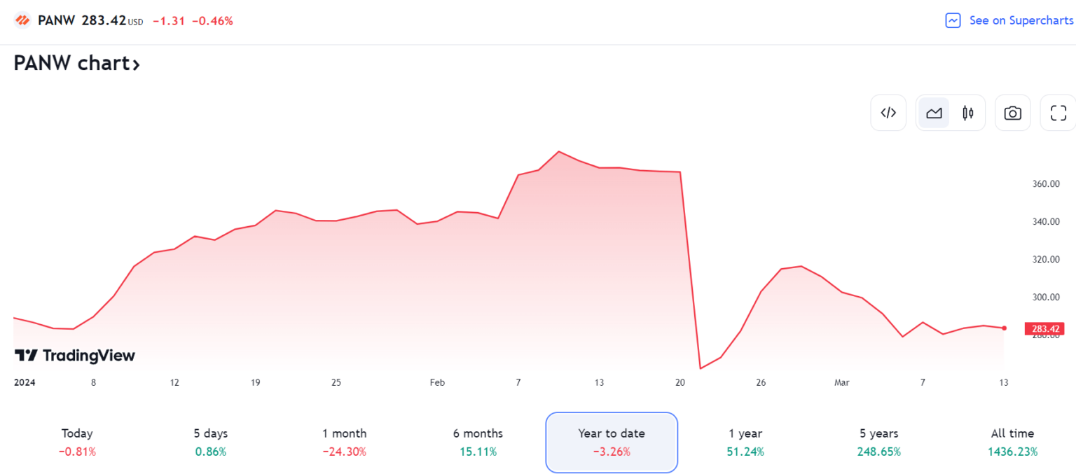Click the PANW chart title link
The height and width of the screenshot is (474, 1076).
click(x=70, y=63)
